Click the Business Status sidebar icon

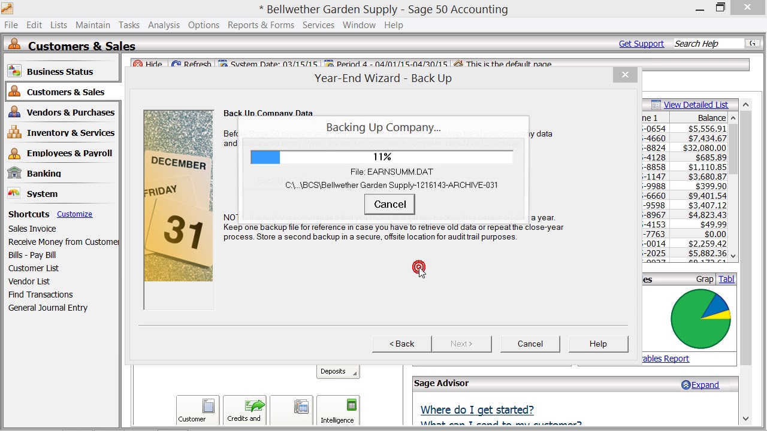[x=14, y=71]
